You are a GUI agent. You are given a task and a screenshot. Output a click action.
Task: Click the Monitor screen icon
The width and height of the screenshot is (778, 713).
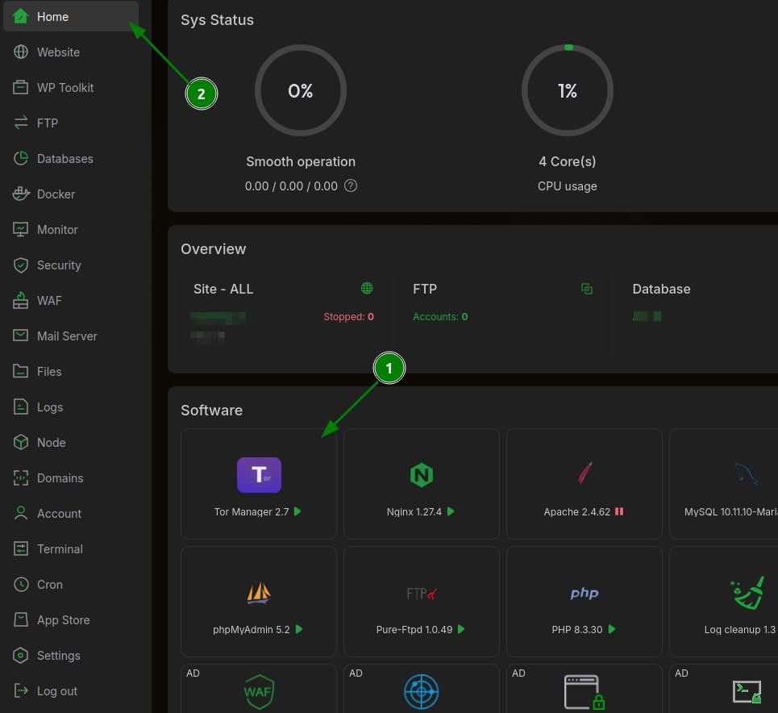pos(20,229)
